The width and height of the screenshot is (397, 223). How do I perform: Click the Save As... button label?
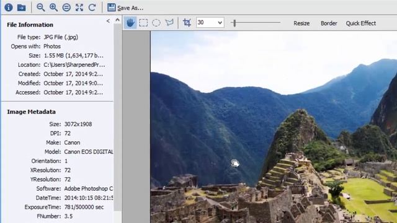point(130,8)
